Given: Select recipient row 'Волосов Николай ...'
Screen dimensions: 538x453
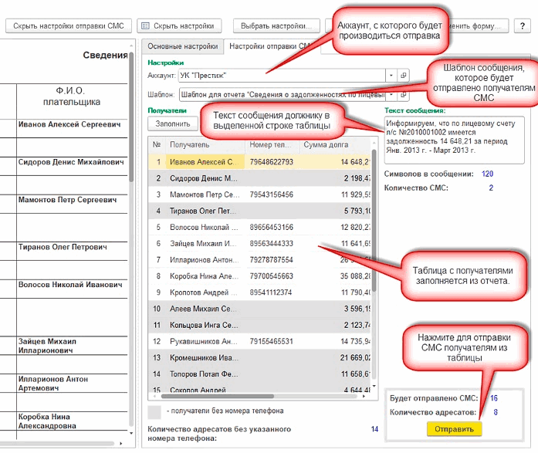Looking at the screenshot, I should tap(259, 227).
